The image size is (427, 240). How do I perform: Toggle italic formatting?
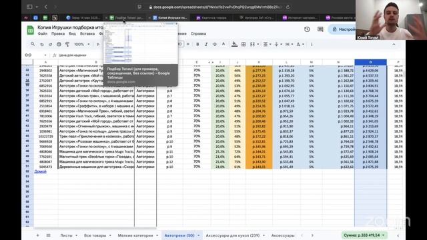point(206,45)
